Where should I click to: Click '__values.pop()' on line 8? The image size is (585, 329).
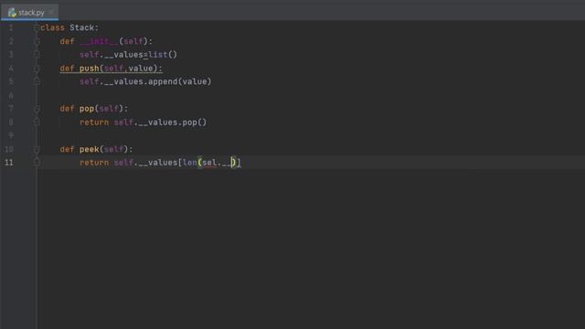tap(173, 122)
